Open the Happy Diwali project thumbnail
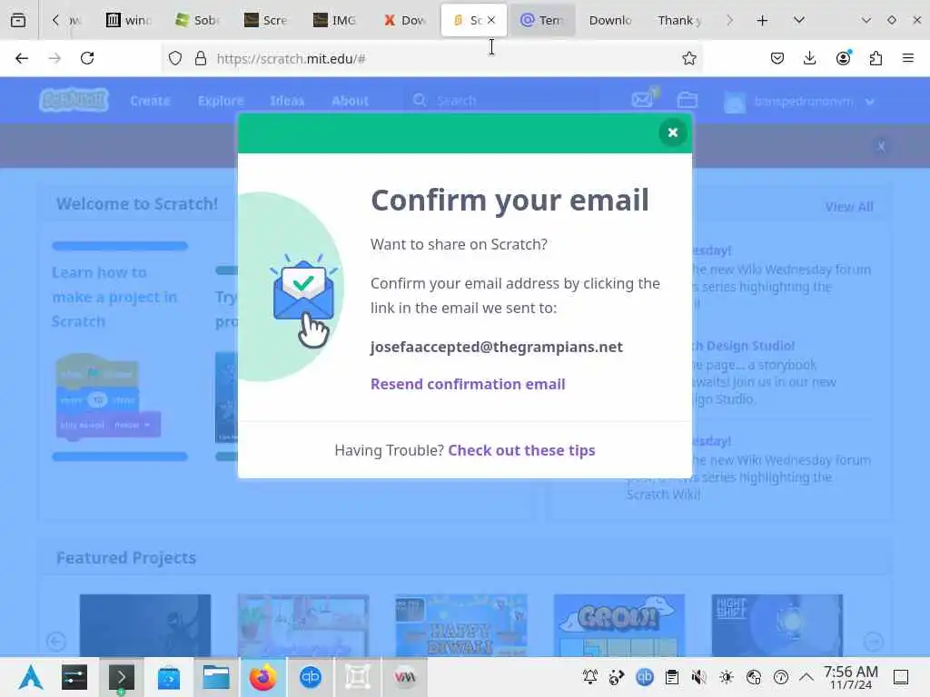The width and height of the screenshot is (930, 697). 460,625
